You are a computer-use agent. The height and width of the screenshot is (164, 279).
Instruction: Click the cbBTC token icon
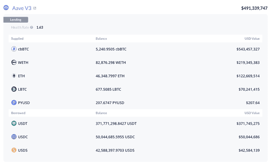[x=14, y=49]
